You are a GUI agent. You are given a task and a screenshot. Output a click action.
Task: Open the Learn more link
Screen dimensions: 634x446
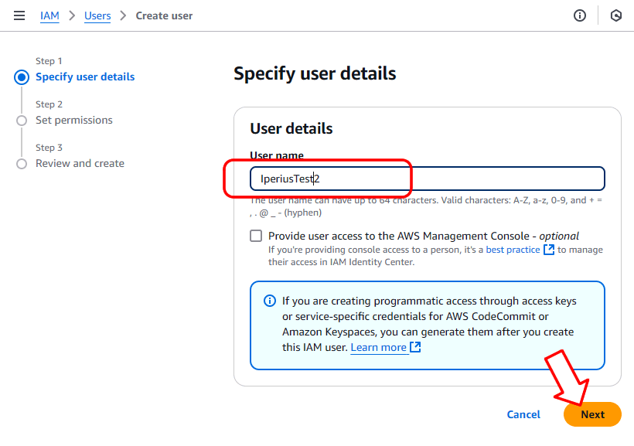(378, 347)
